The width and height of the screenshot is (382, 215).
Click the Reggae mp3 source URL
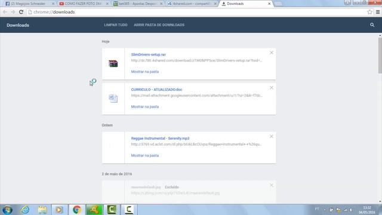(x=196, y=145)
